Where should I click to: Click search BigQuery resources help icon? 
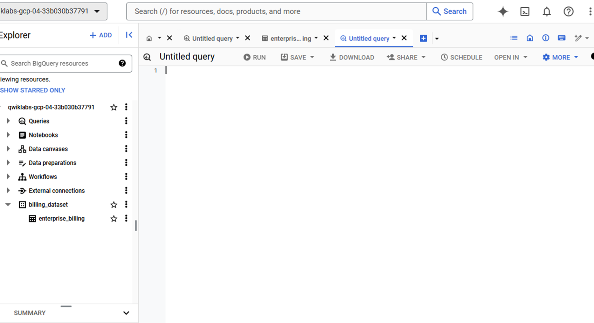pyautogui.click(x=122, y=63)
